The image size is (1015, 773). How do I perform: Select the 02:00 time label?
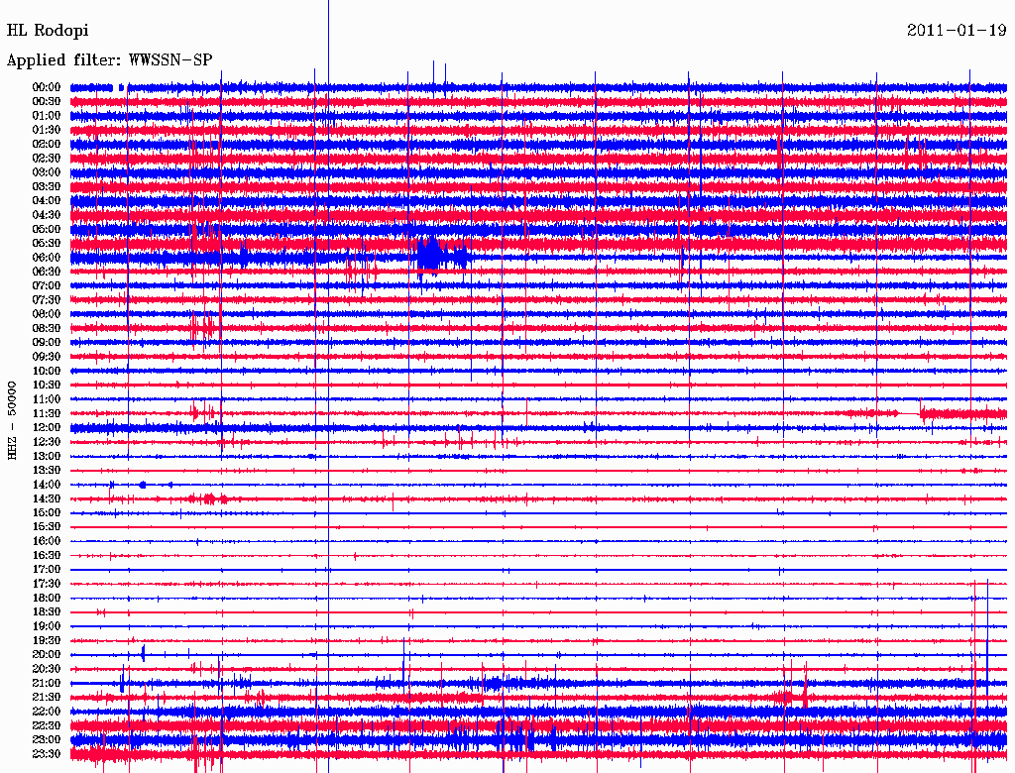coord(47,145)
